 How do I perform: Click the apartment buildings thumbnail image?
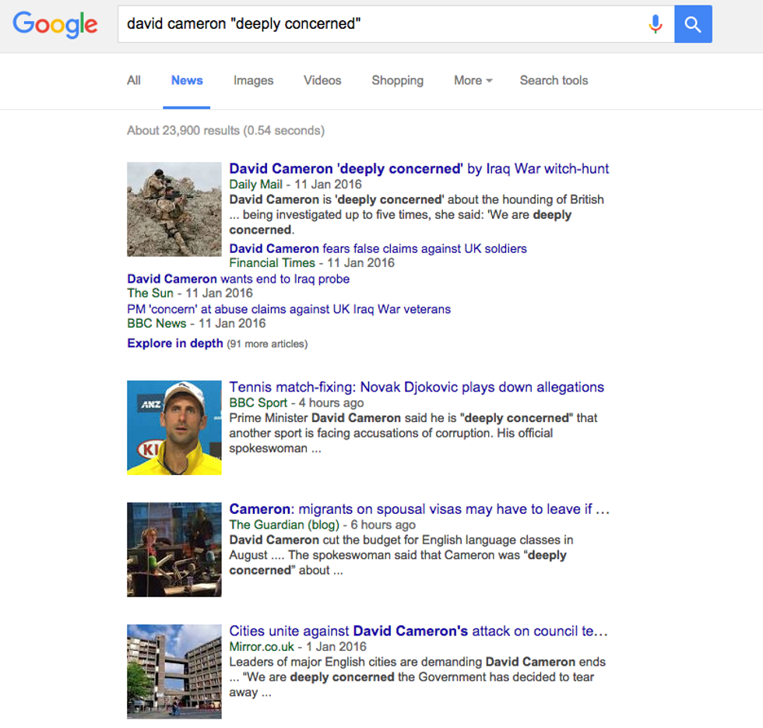point(174,671)
